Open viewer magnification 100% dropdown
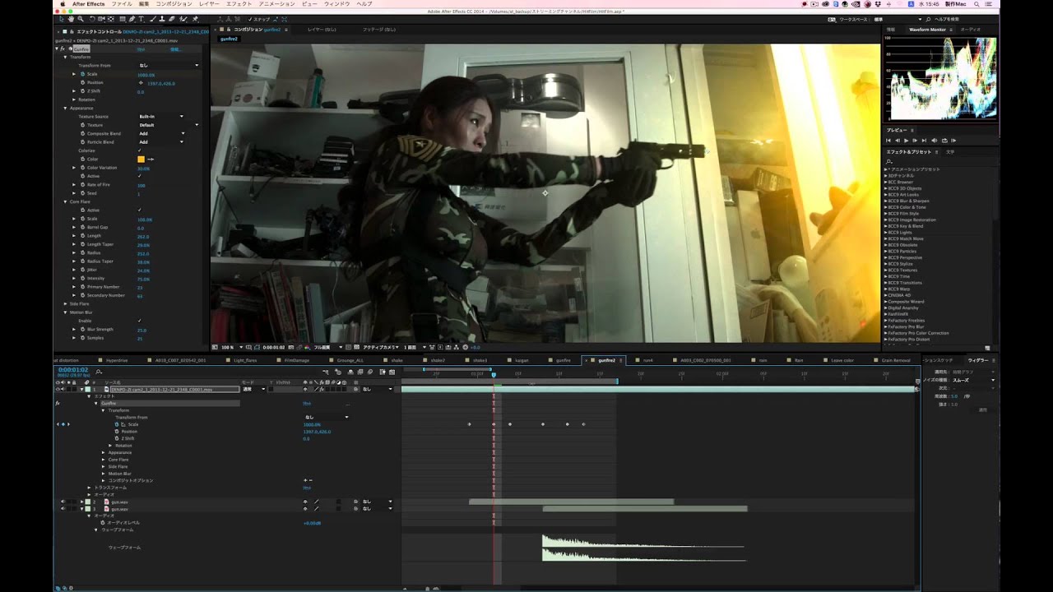The height and width of the screenshot is (592, 1053). 230,348
